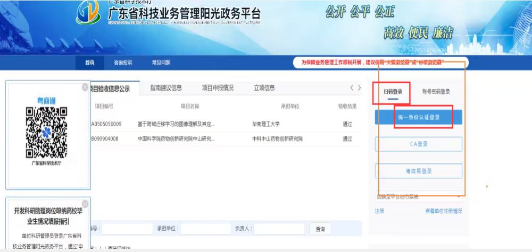
Task: Switch to the 项目申报情况 tab
Action: tap(218, 88)
